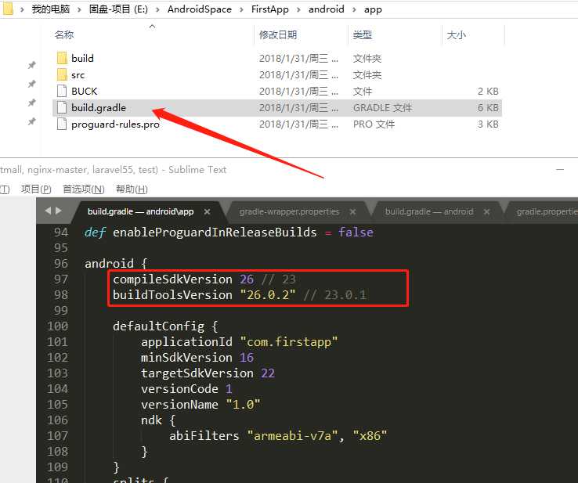Click line number 103 in gutter
Viewport: 578px width, 483px height.
pos(57,373)
